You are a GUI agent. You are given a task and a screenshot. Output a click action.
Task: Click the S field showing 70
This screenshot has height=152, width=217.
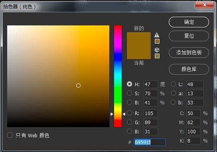150,94
